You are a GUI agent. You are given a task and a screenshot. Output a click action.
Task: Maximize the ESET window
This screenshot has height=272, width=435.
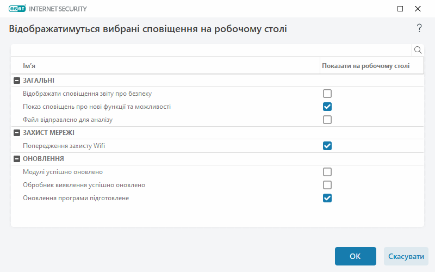point(400,9)
